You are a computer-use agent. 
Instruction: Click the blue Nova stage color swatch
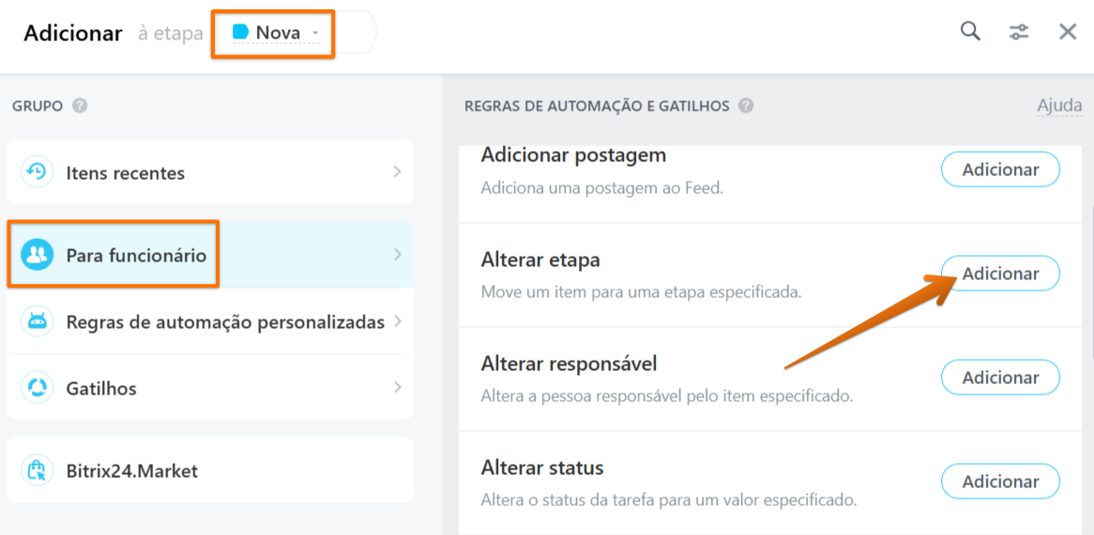(241, 32)
